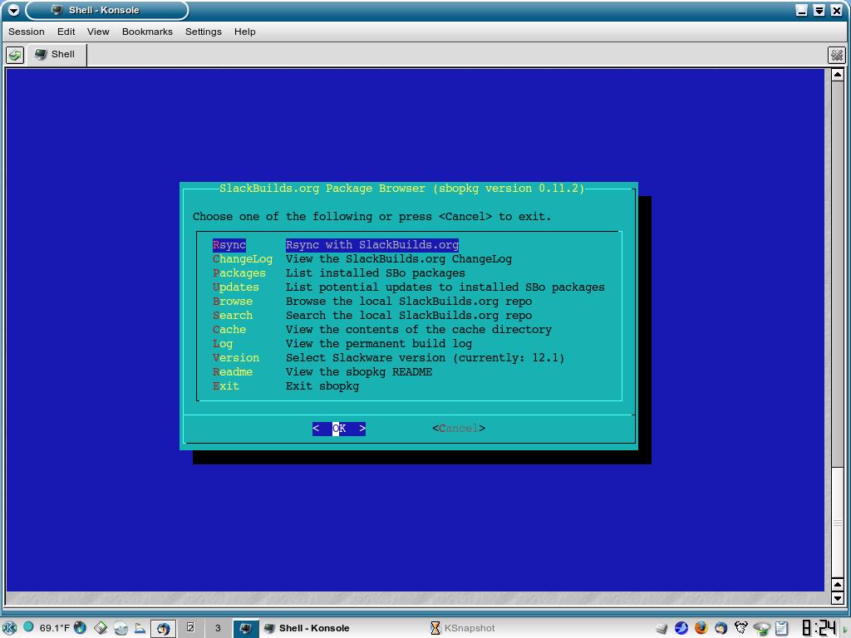851x638 pixels.
Task: Open the Help menu
Action: 245,32
